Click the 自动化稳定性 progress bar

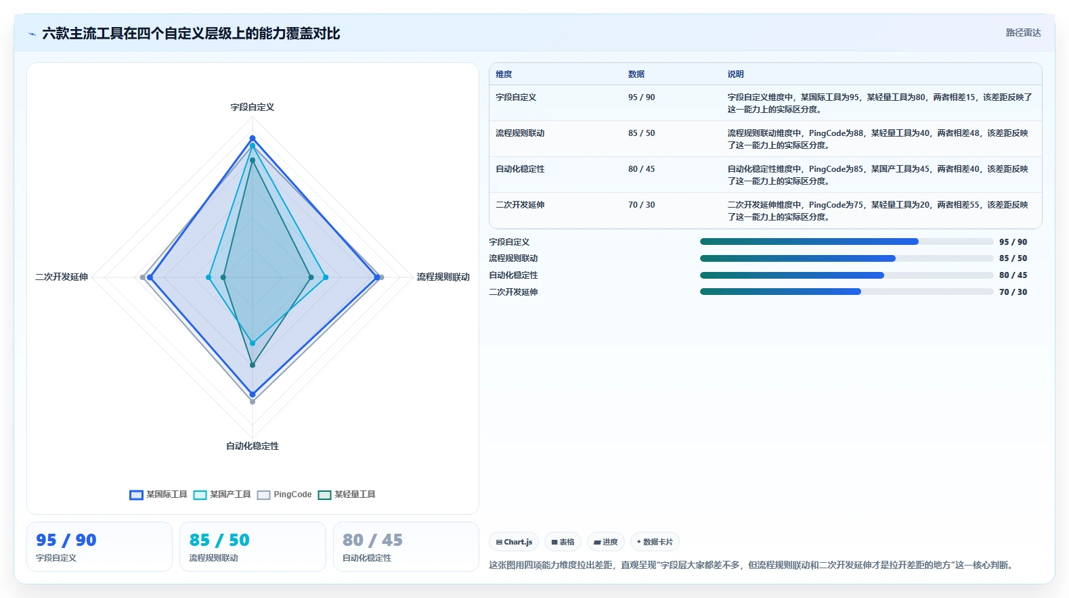tap(846, 275)
